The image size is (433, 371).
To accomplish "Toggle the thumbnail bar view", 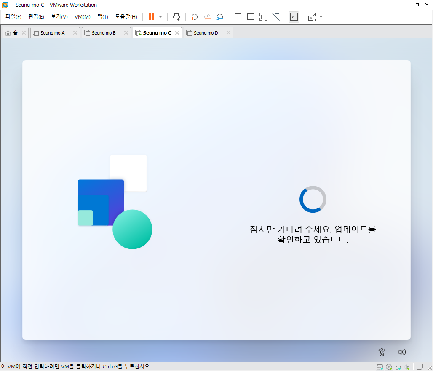I will (x=251, y=17).
